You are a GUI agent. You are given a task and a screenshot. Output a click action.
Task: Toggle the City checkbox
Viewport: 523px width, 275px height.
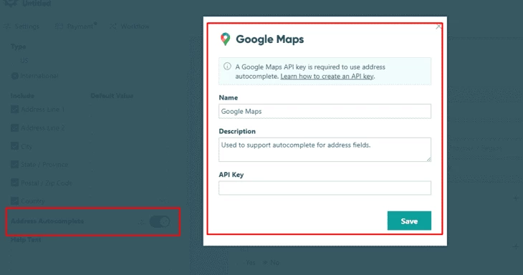(14, 146)
